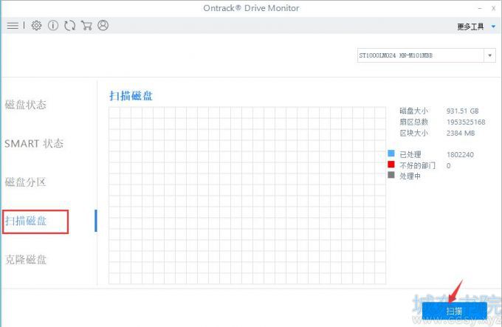Click the 1953525168 sector count value
Image resolution: width=502 pixels, height=327 pixels.
click(466, 122)
